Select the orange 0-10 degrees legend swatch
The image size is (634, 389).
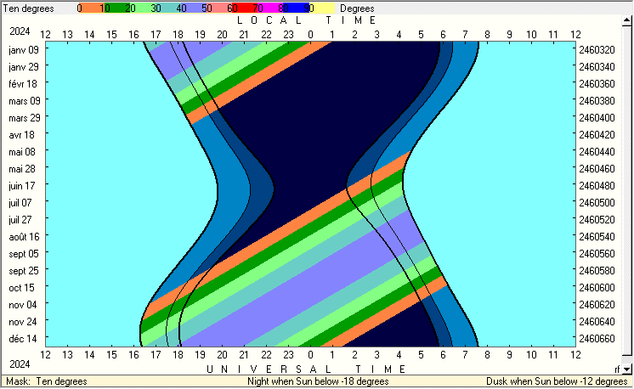(x=92, y=8)
